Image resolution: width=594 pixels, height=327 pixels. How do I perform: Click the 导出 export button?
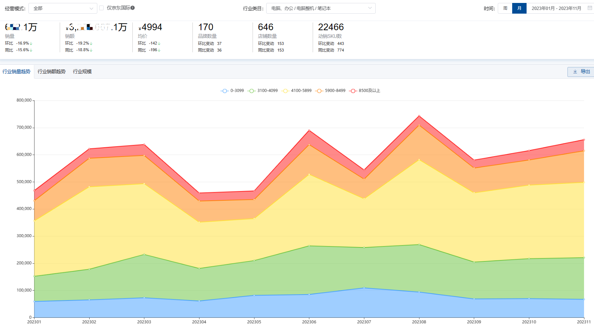[x=581, y=72]
